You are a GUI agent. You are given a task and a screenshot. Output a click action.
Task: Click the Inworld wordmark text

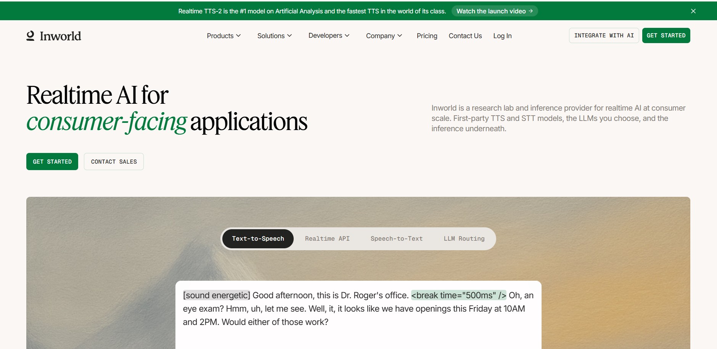click(61, 36)
